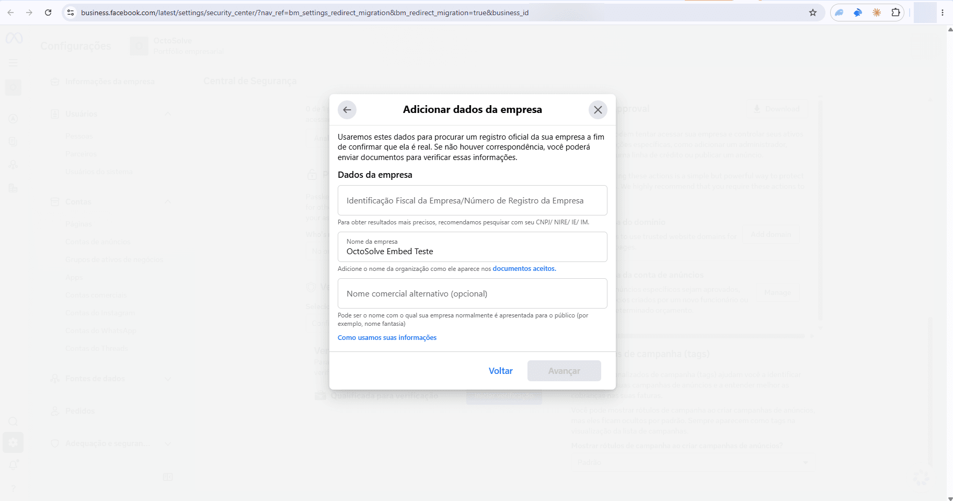The width and height of the screenshot is (953, 501).
Task: Reload the page with browser refresh icon
Action: (48, 13)
